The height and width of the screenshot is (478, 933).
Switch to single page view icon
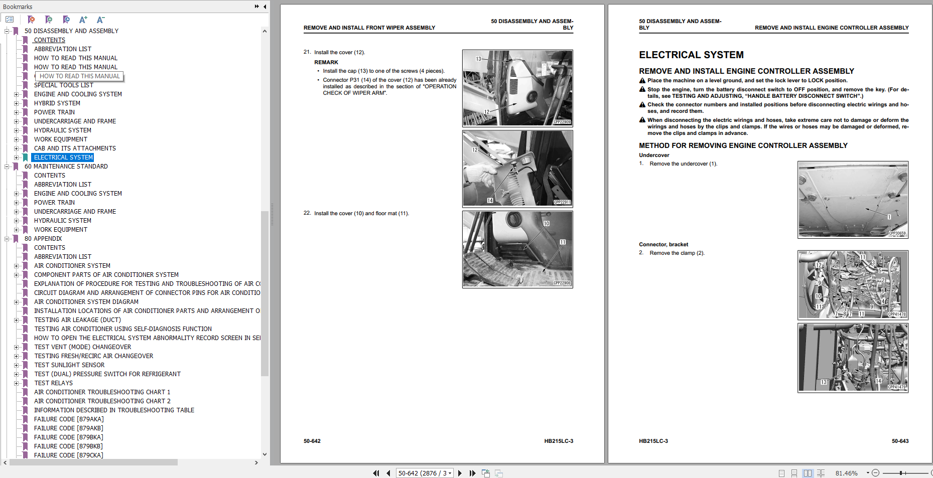[x=781, y=473]
